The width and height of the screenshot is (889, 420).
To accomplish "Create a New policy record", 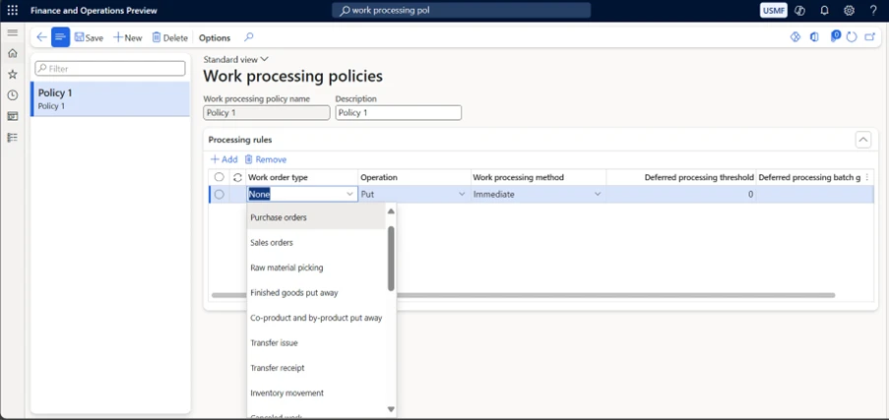I will click(x=128, y=37).
